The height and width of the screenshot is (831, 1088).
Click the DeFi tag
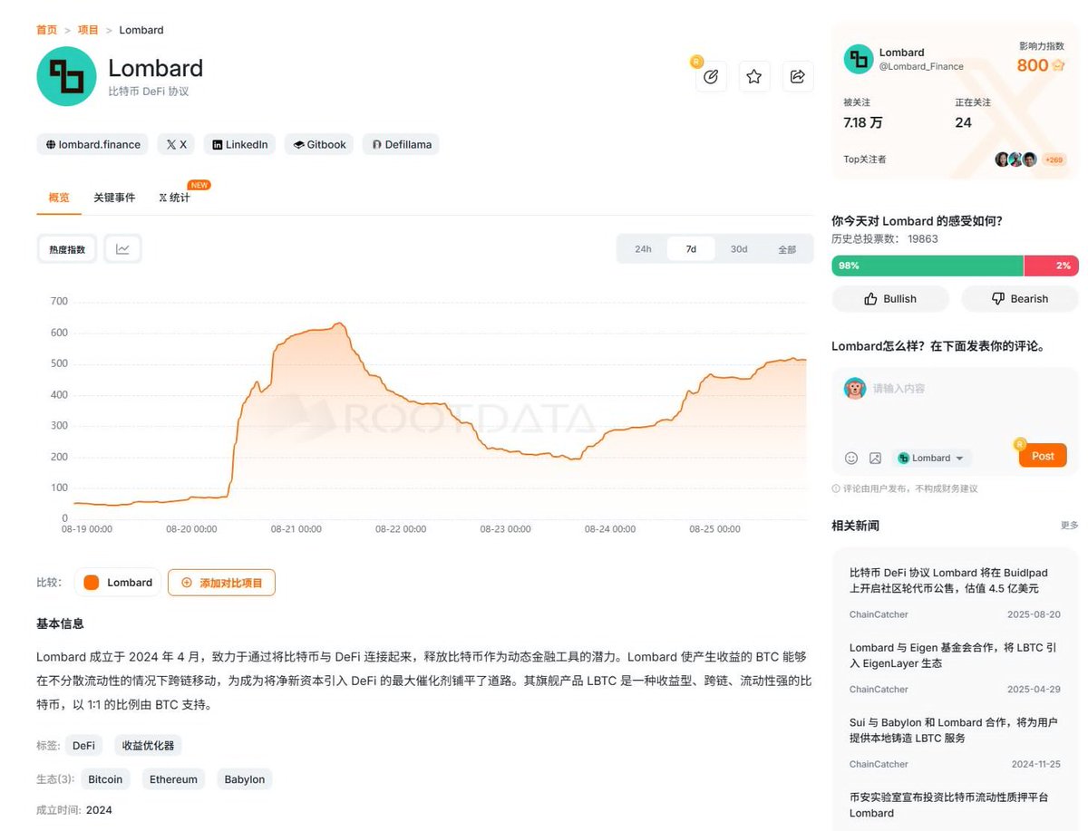pos(83,746)
